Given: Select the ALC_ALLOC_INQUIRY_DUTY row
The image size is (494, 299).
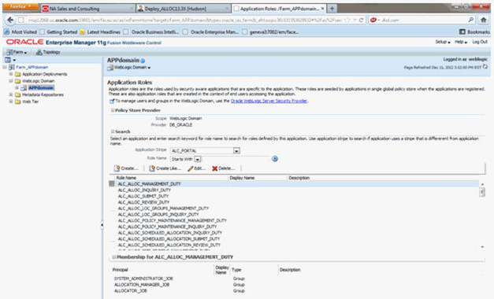Looking at the screenshot, I should [x=294, y=190].
